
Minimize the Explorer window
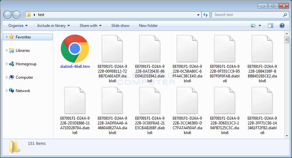click(263, 6)
